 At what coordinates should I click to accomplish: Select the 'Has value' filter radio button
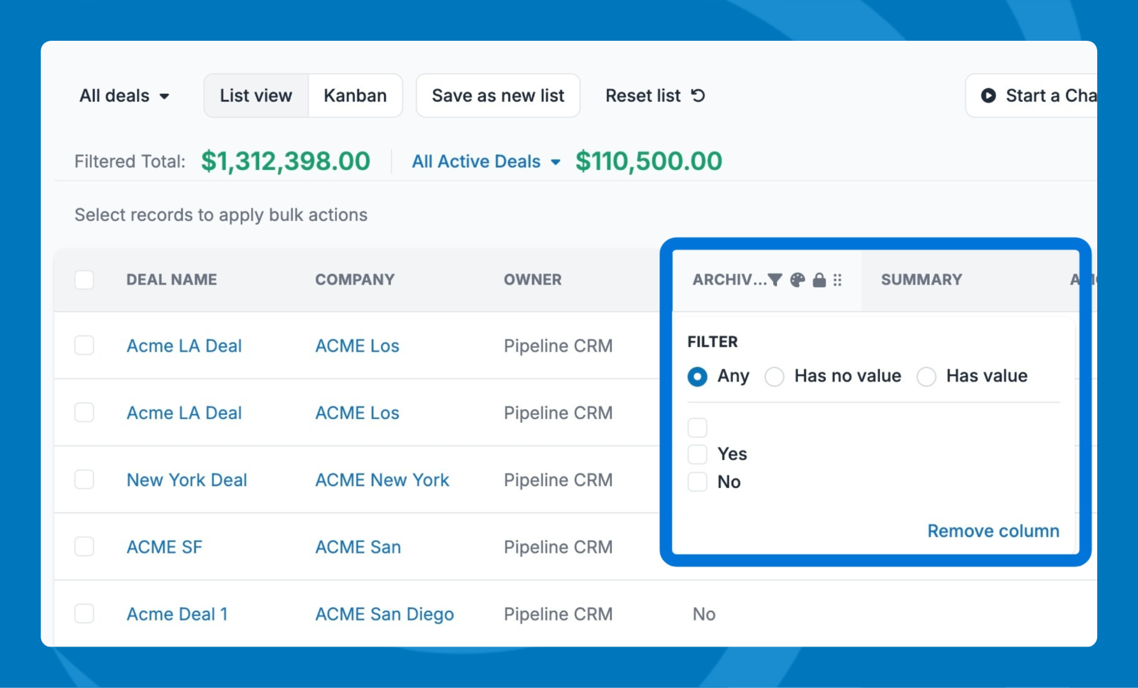coord(926,376)
